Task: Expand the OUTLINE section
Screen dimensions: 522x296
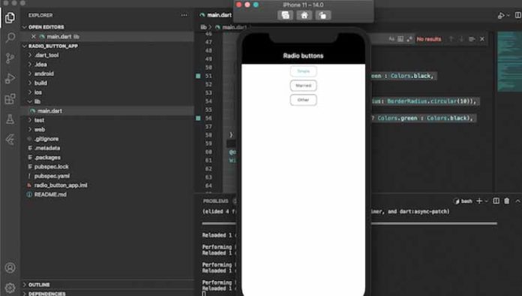Action: (x=107, y=285)
